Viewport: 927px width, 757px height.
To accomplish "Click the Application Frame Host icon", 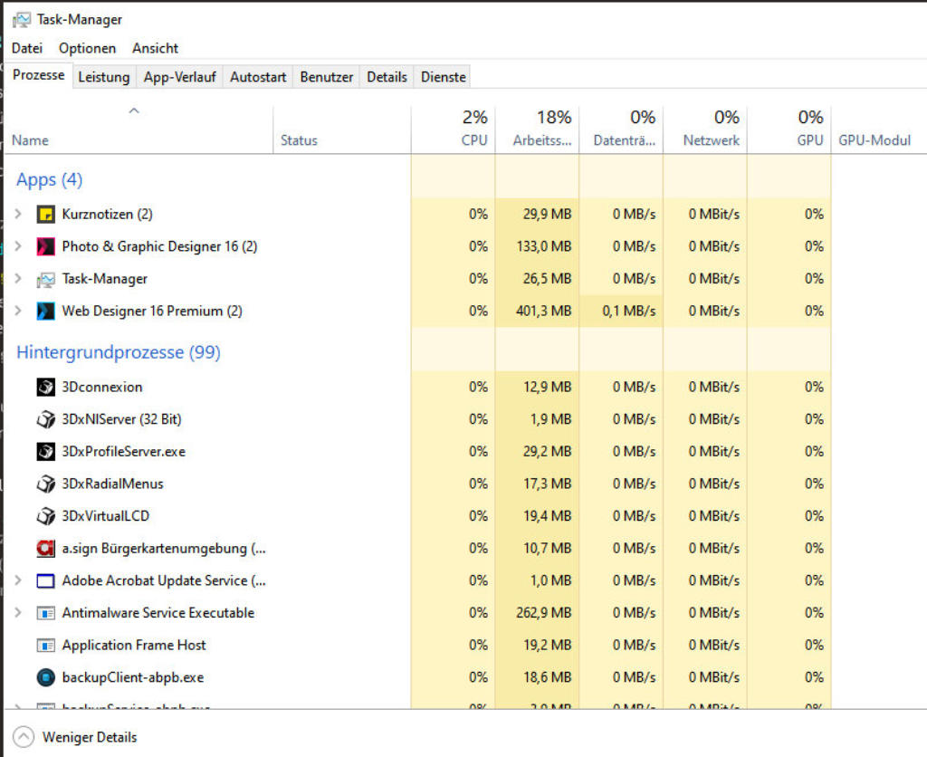I will 45,646.
